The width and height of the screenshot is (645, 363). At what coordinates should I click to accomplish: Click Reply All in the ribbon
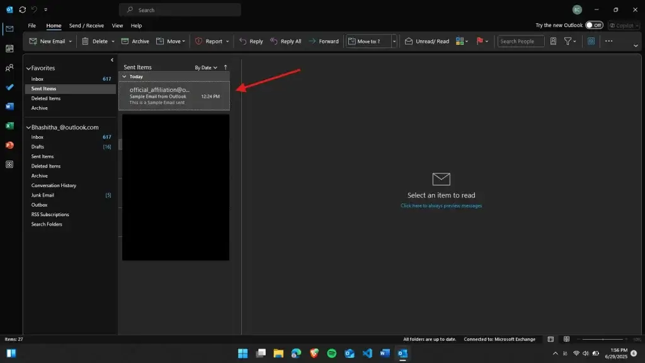(x=286, y=41)
